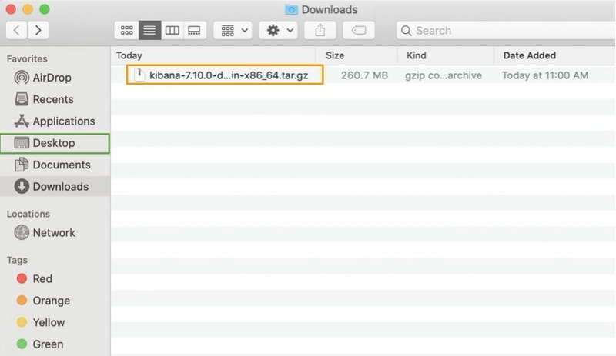Minimize the window with yellow button

coord(28,9)
